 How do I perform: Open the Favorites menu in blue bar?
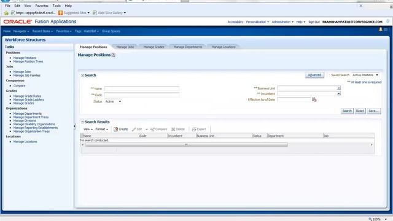point(64,31)
